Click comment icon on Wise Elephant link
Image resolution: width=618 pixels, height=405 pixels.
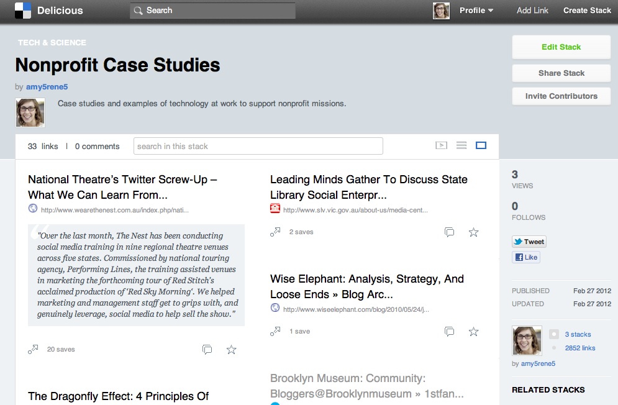[x=449, y=332]
